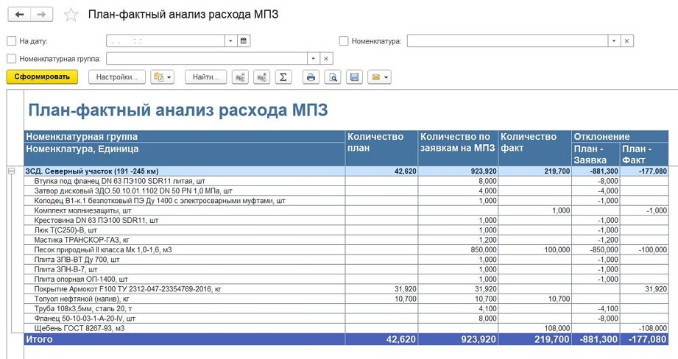Open the report variants dropdown button

[x=162, y=77]
